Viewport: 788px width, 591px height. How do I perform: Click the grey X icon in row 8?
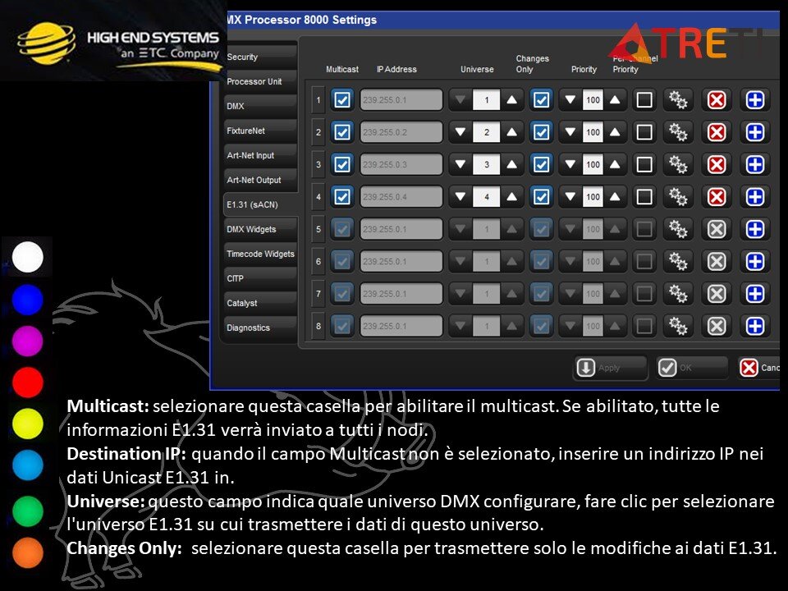(717, 326)
